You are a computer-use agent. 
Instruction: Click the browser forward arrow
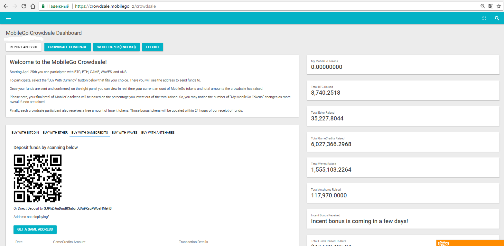click(x=14, y=6)
